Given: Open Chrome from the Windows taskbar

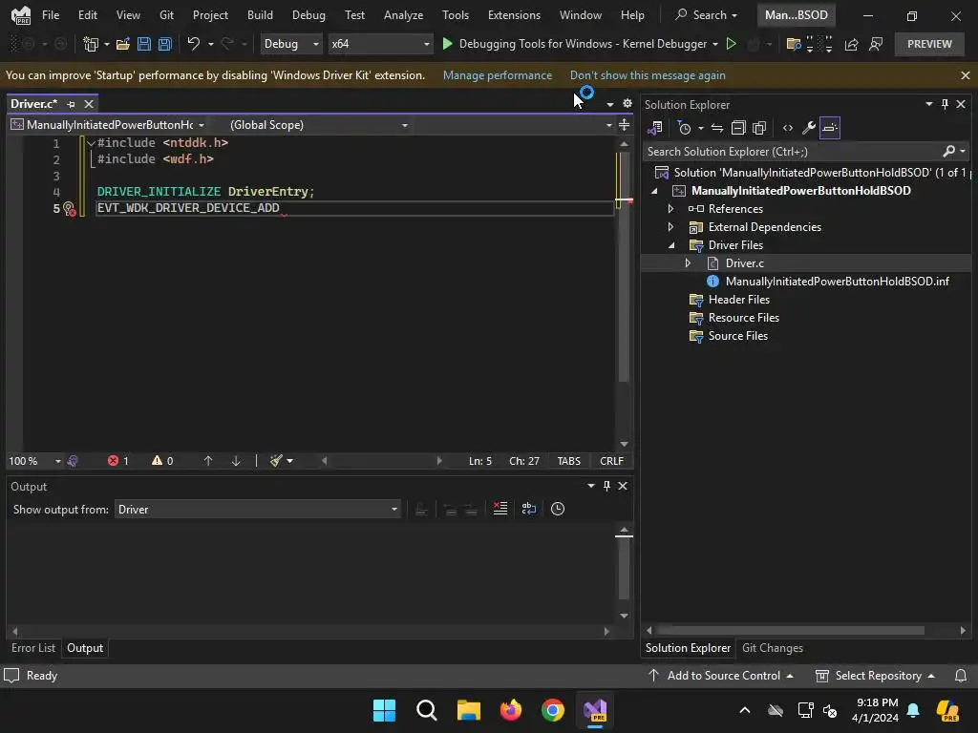Looking at the screenshot, I should (x=553, y=710).
